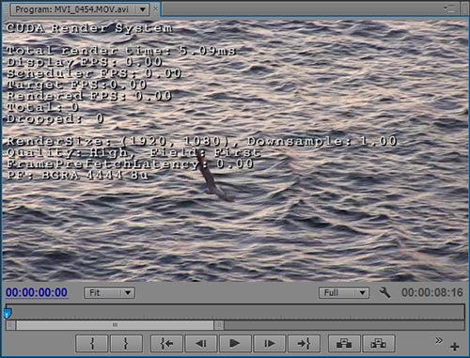The height and width of the screenshot is (358, 470).
Task: Open the panel menu in top-right corner
Action: [x=449, y=8]
